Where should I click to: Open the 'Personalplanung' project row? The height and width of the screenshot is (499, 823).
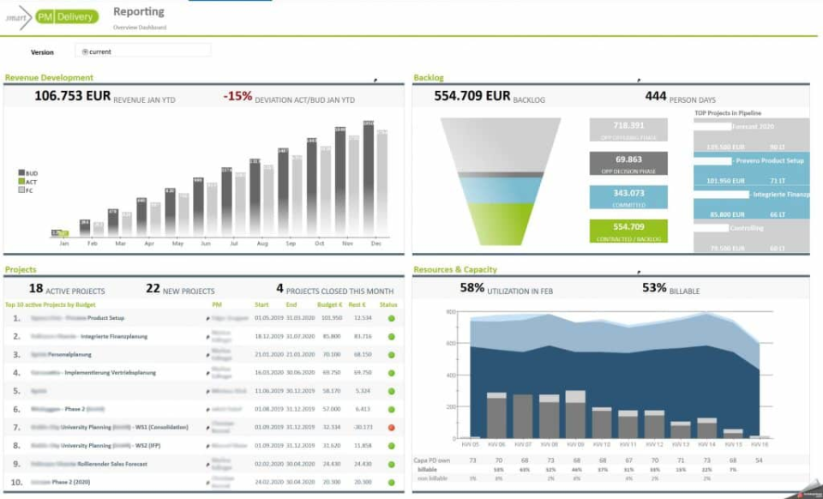point(61,355)
